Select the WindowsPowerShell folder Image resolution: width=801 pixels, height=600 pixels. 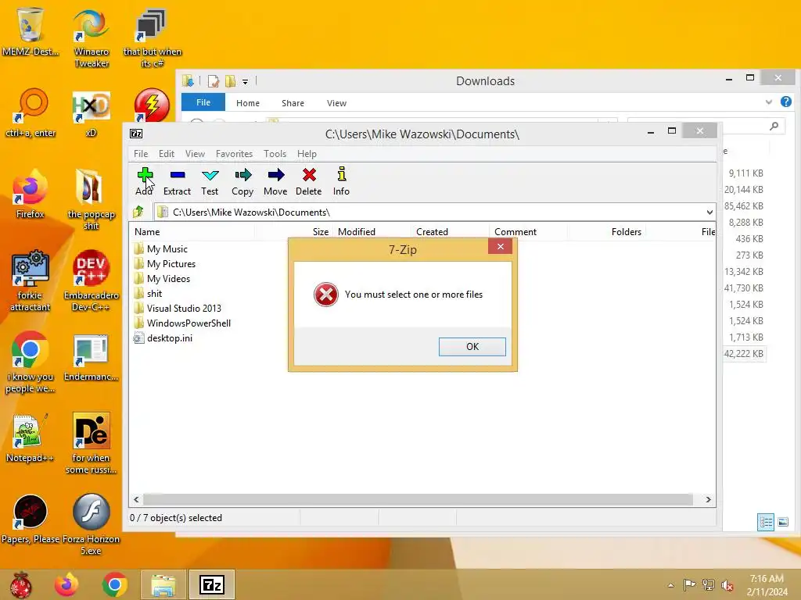tap(181, 323)
